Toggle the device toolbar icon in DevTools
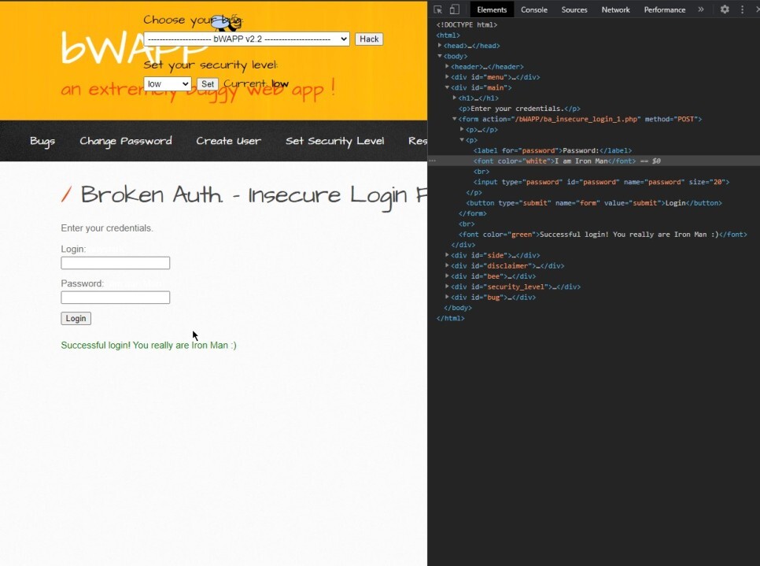Image resolution: width=760 pixels, height=566 pixels. point(454,9)
